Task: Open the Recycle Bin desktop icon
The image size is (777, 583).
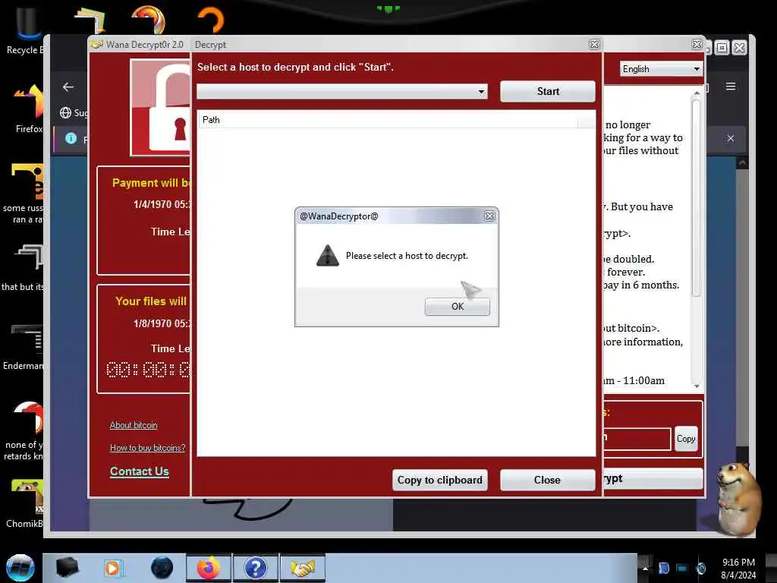Action: 25,30
